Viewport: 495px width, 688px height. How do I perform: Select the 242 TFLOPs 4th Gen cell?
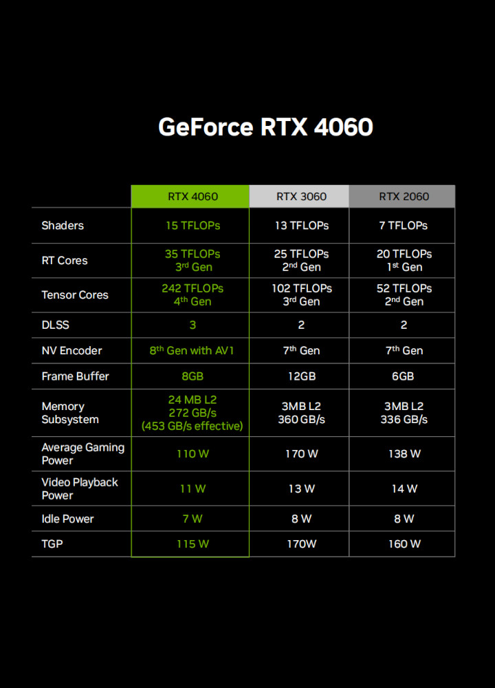point(190,295)
